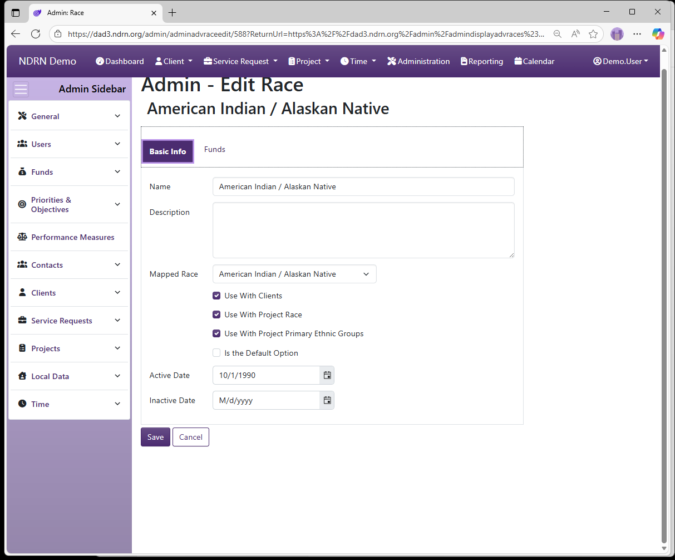Expand the Time sidebar section chevron
The height and width of the screenshot is (560, 675).
click(117, 404)
